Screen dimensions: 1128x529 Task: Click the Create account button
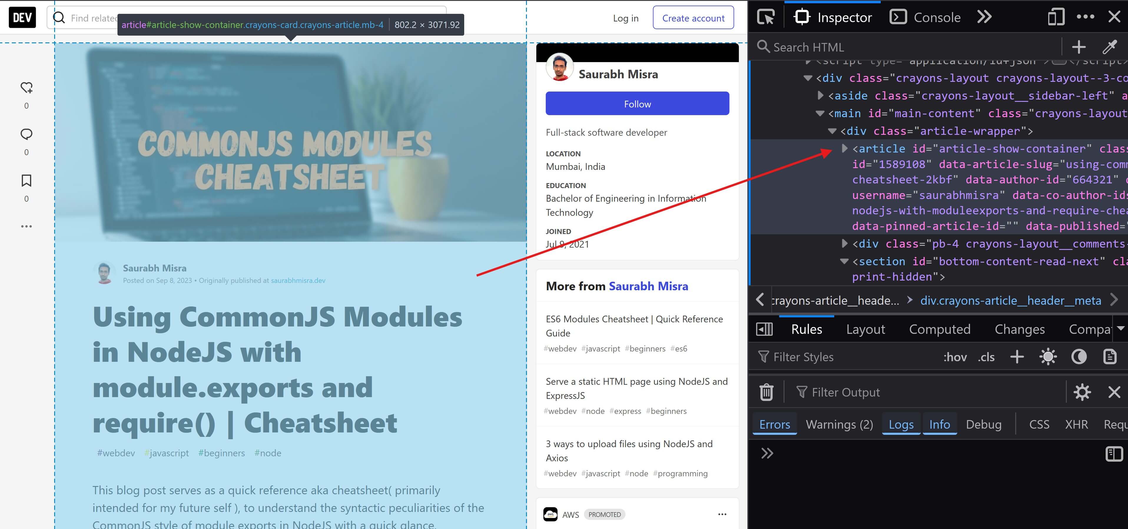coord(693,18)
